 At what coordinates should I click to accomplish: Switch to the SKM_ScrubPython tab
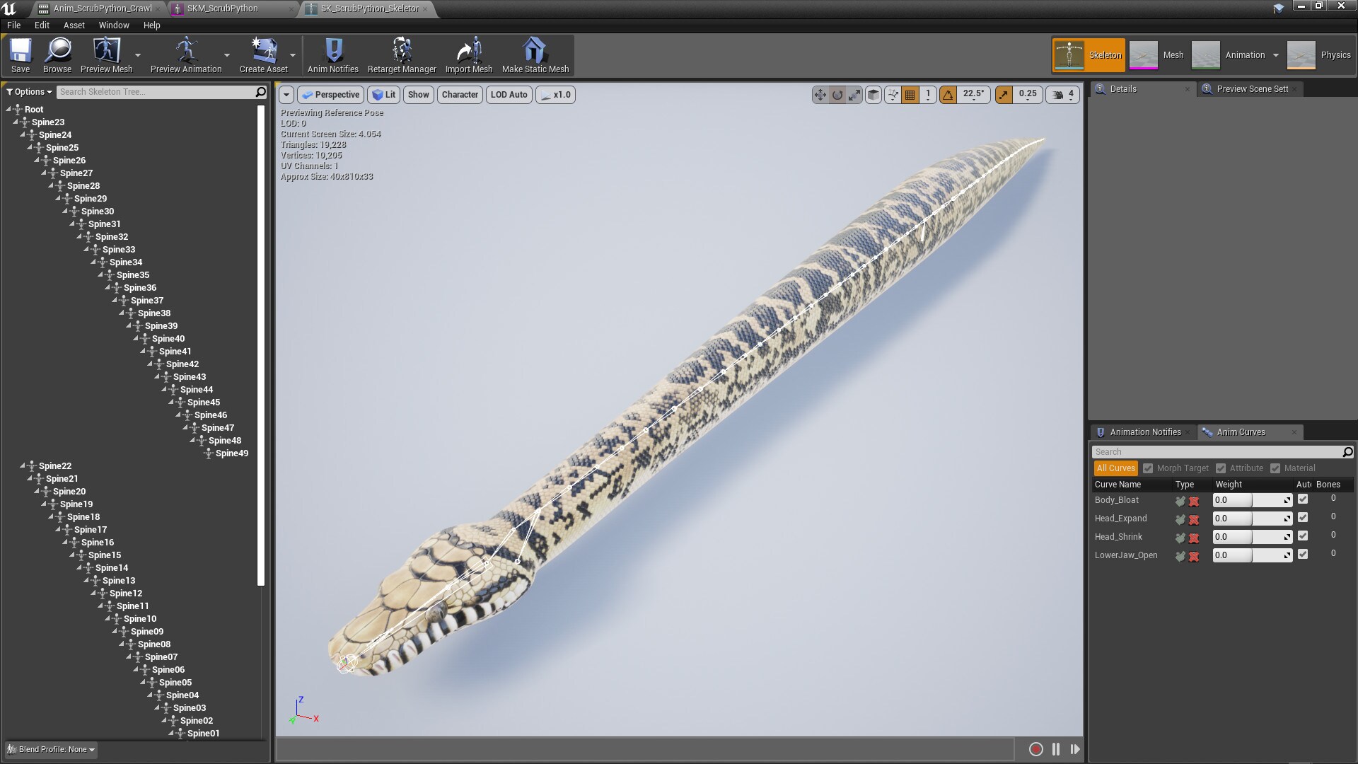coord(222,8)
